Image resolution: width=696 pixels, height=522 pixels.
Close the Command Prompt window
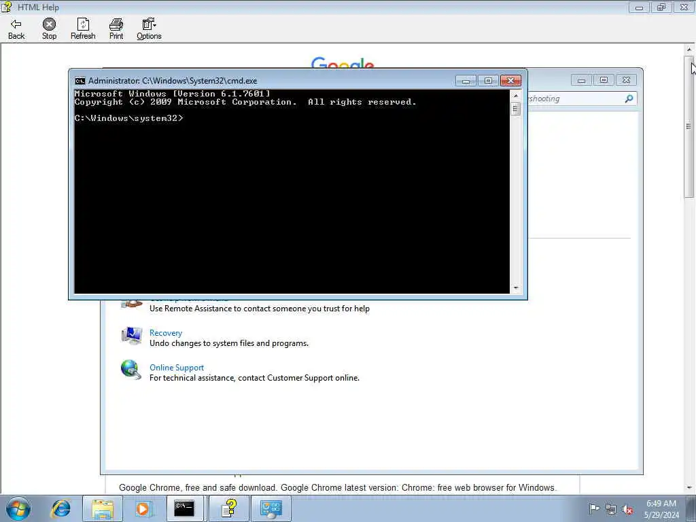pos(510,81)
